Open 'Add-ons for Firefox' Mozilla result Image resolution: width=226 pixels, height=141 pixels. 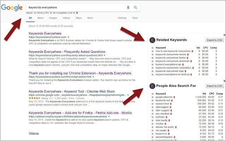80,113
